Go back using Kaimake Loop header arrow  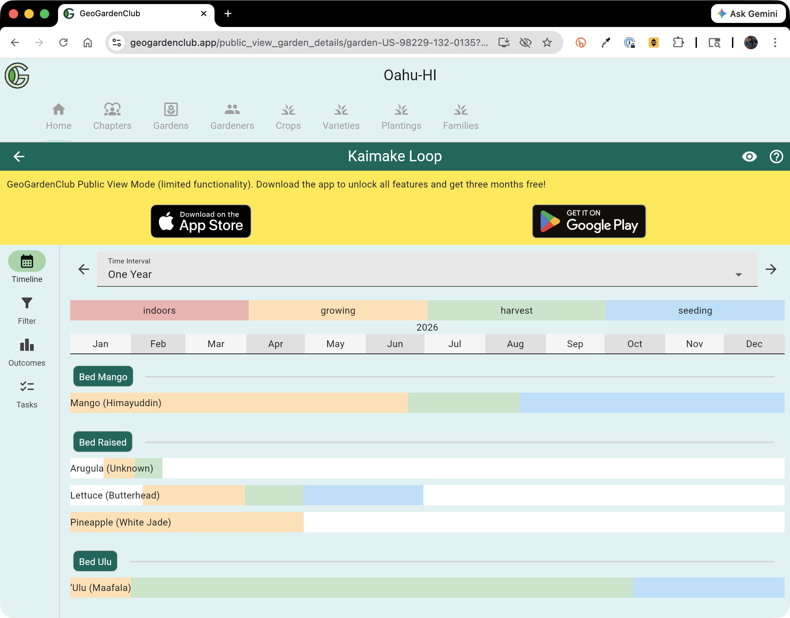(x=19, y=157)
